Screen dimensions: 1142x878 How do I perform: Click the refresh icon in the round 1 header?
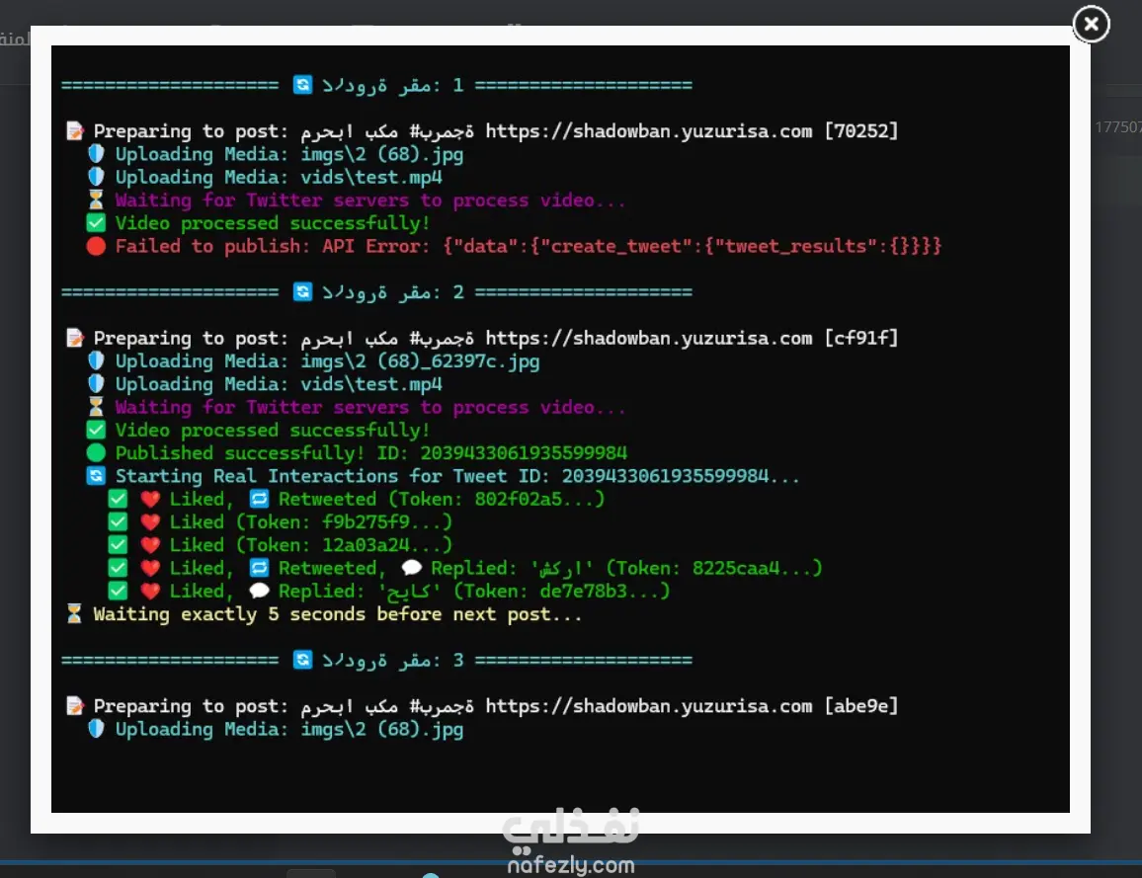coord(302,85)
